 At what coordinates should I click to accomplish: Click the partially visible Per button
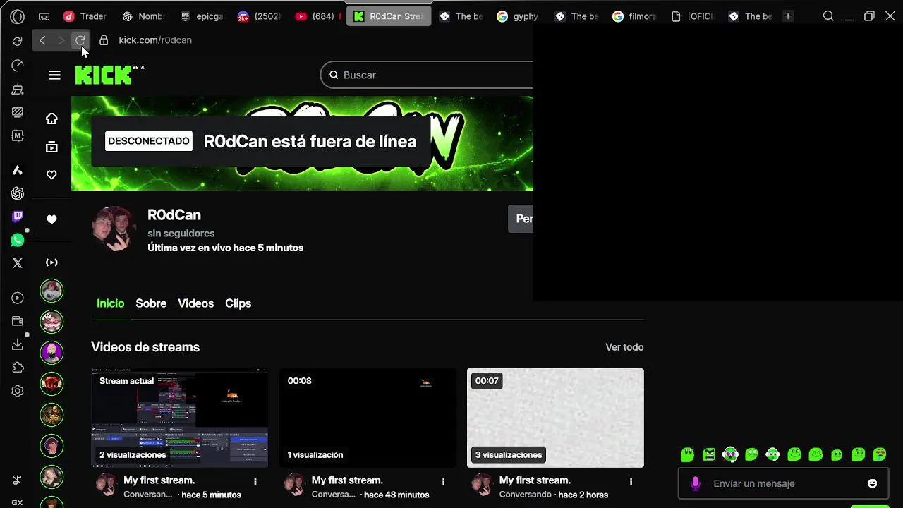pos(521,219)
